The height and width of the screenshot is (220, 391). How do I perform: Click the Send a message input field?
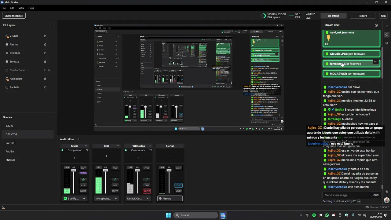point(346,195)
